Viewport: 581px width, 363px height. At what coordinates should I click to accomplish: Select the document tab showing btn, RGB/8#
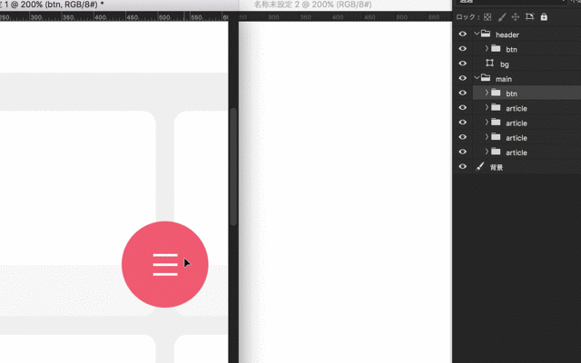point(52,5)
